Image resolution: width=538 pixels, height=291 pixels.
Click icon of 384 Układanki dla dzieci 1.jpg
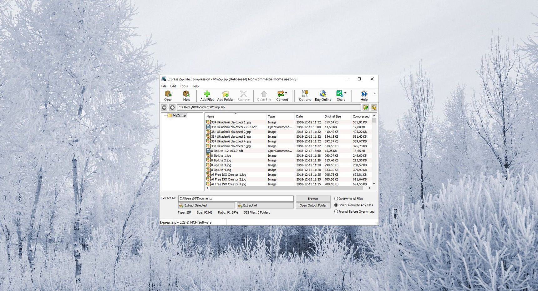coord(208,122)
